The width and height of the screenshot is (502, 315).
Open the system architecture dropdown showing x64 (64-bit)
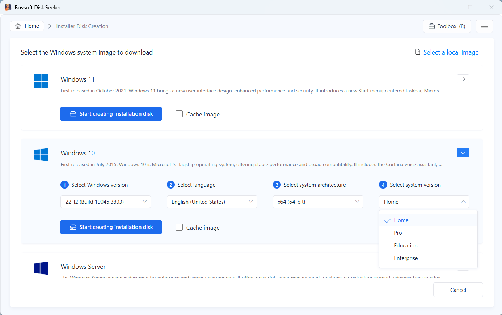click(x=318, y=202)
